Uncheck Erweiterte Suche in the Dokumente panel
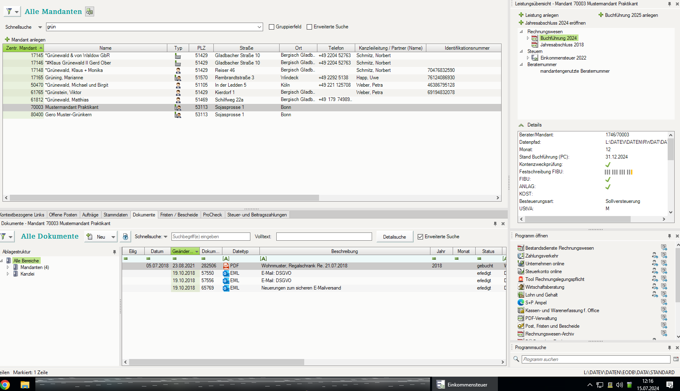Screen dimensions: 680x391 pyautogui.click(x=420, y=237)
